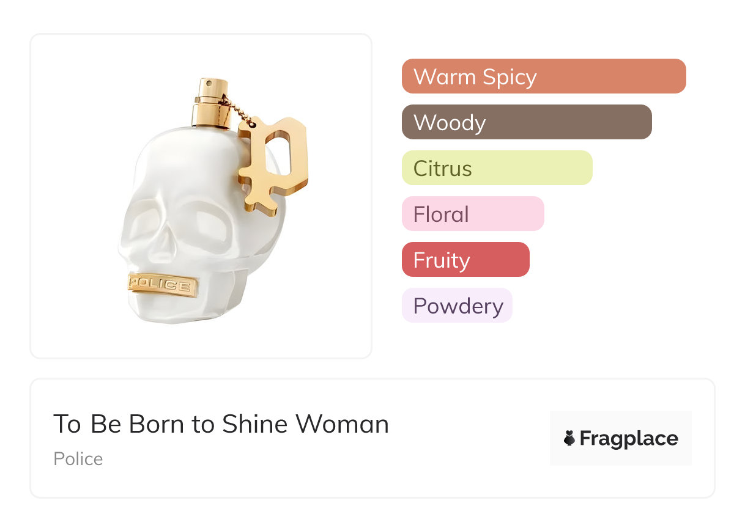Viewport: 745px width, 528px height.
Task: Click the gold POLICE plaque on the skull
Action: click(x=163, y=285)
